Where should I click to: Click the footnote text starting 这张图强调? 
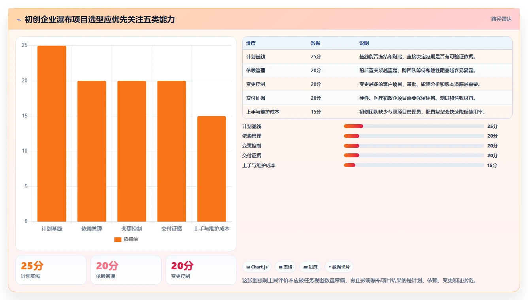[359, 281]
